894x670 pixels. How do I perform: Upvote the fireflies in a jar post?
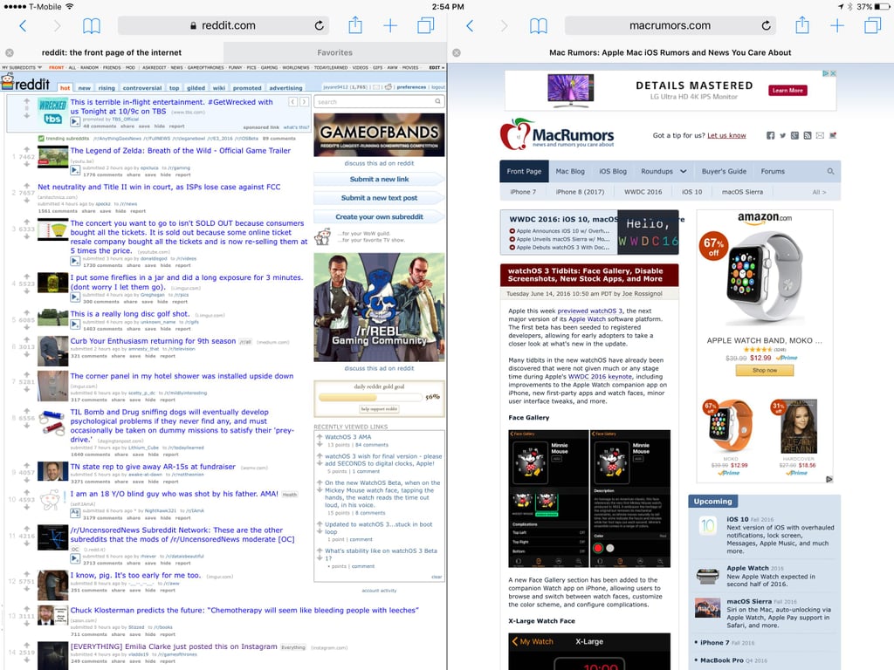pyautogui.click(x=27, y=276)
